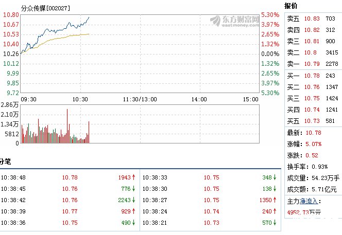This screenshot has width=342, height=235.
Task: Open the 净流入 link
Action: pos(309,201)
